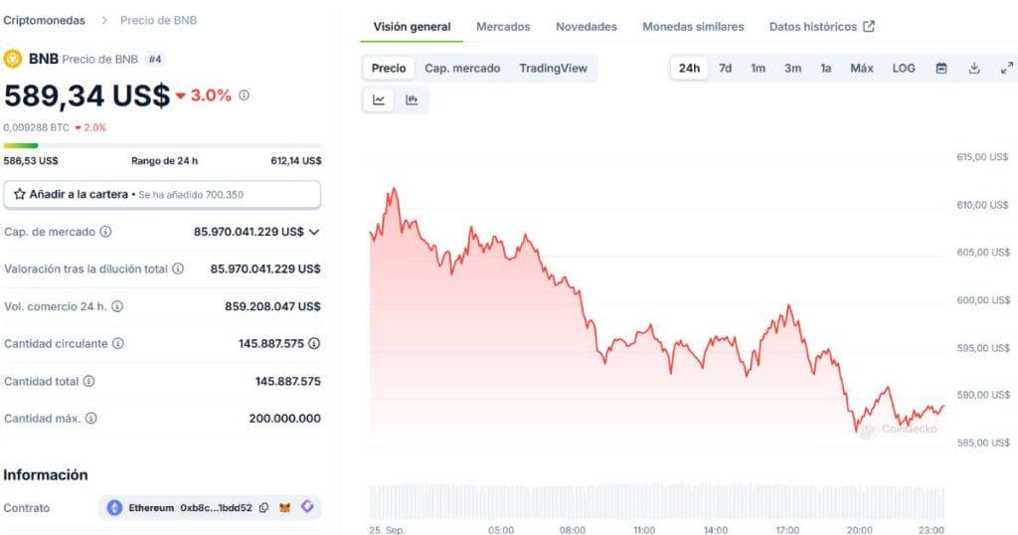Open the Mercados tab
The image size is (1018, 535).
[x=503, y=27]
